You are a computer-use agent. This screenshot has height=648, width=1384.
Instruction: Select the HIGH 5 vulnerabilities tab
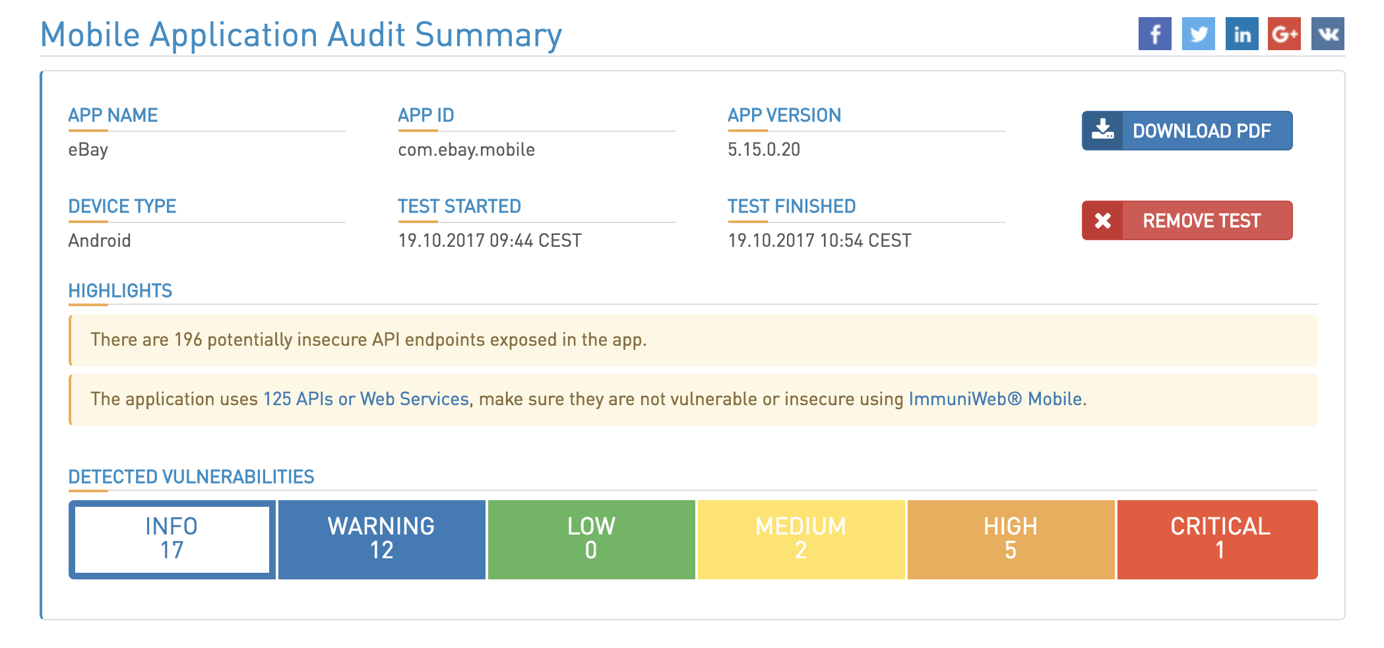1011,539
